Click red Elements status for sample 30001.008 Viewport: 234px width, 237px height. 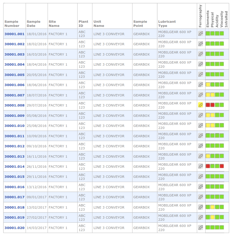point(208,105)
